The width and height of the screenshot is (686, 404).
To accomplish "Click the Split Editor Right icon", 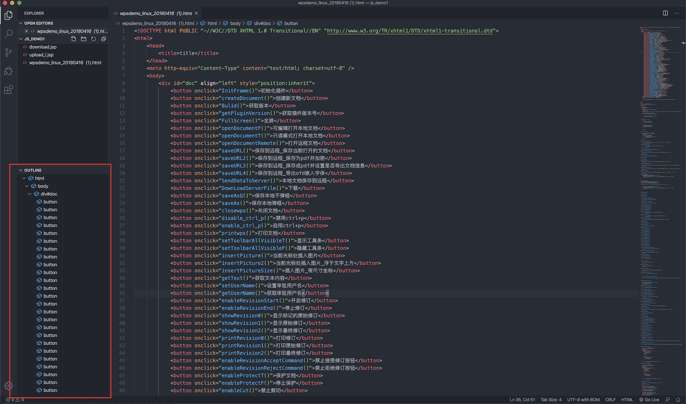I will coord(665,13).
